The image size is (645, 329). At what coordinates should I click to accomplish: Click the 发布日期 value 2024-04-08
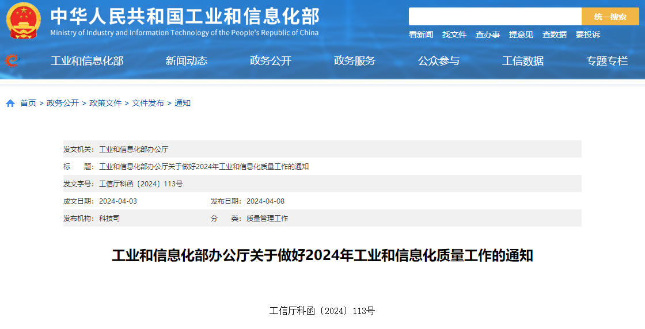point(265,201)
